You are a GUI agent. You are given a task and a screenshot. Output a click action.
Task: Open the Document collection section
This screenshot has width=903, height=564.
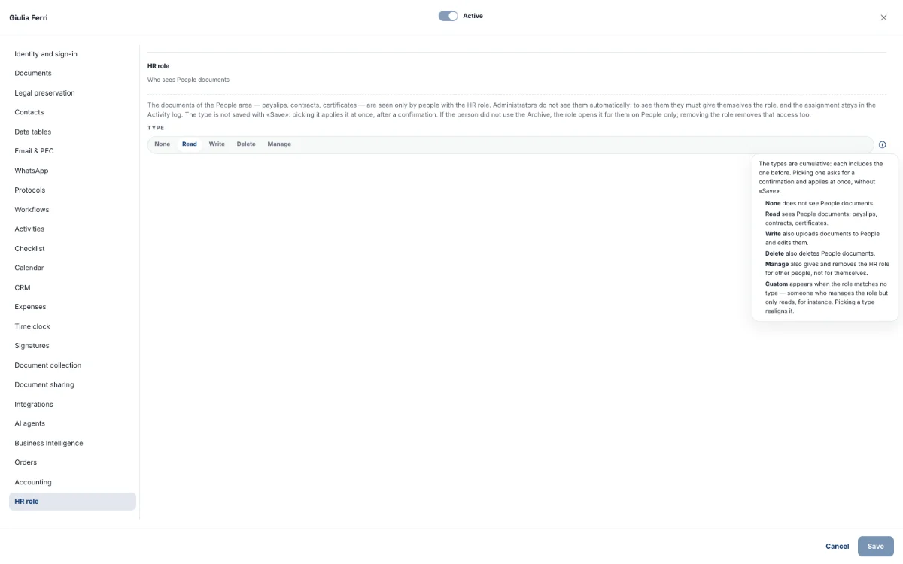[72, 365]
